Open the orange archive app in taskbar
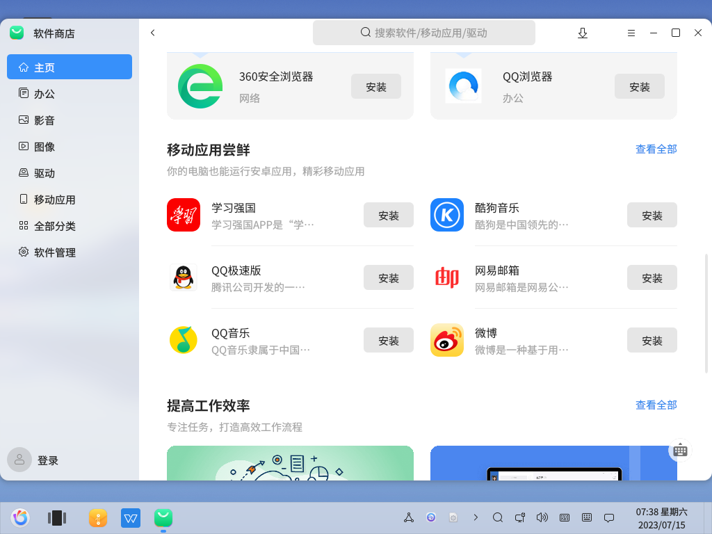The image size is (712, 534). point(98,517)
